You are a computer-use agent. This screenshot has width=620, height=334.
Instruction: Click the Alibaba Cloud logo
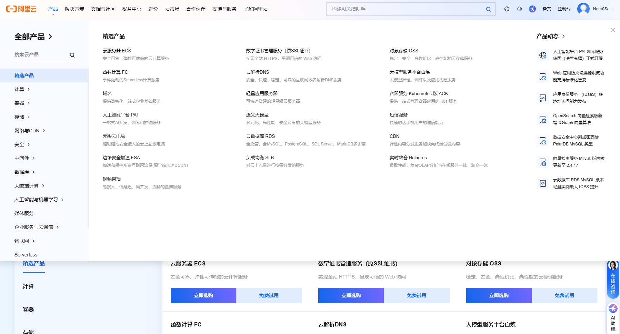click(x=21, y=9)
